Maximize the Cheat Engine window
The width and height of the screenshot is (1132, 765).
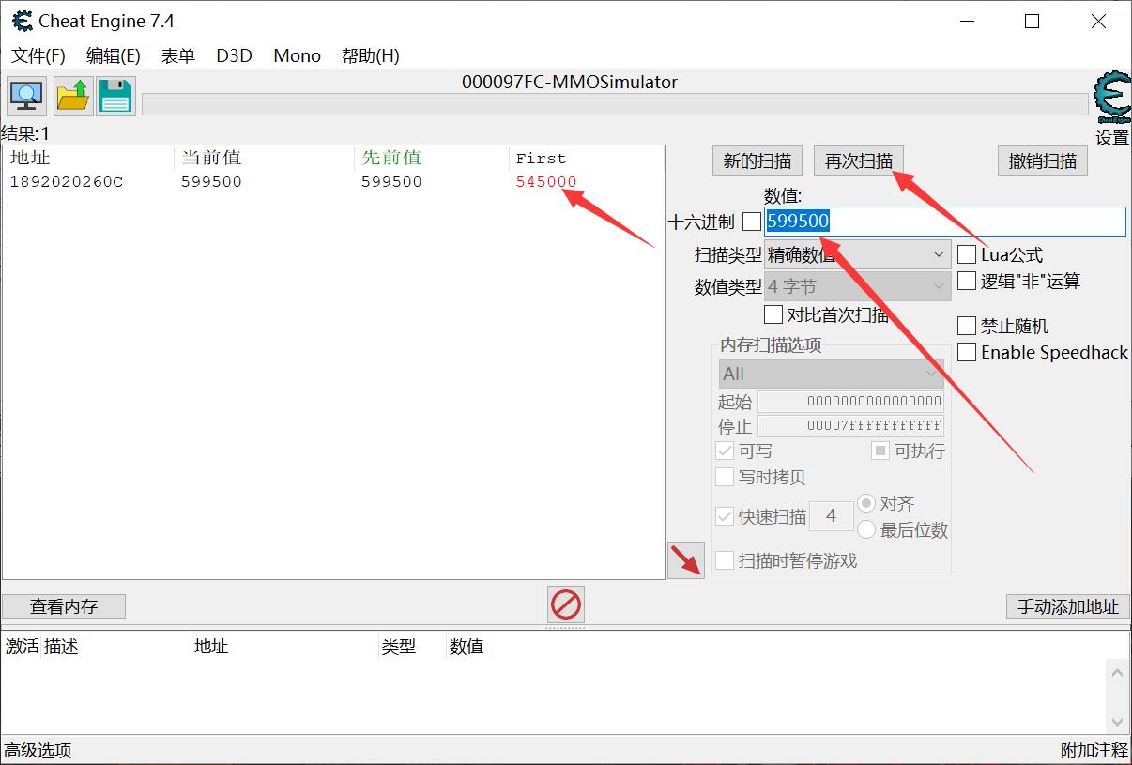point(1033,21)
